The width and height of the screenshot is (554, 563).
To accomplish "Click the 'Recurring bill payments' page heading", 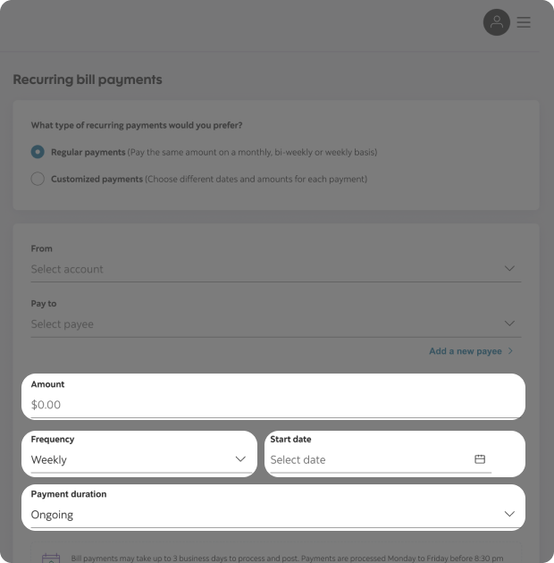I will 88,80.
